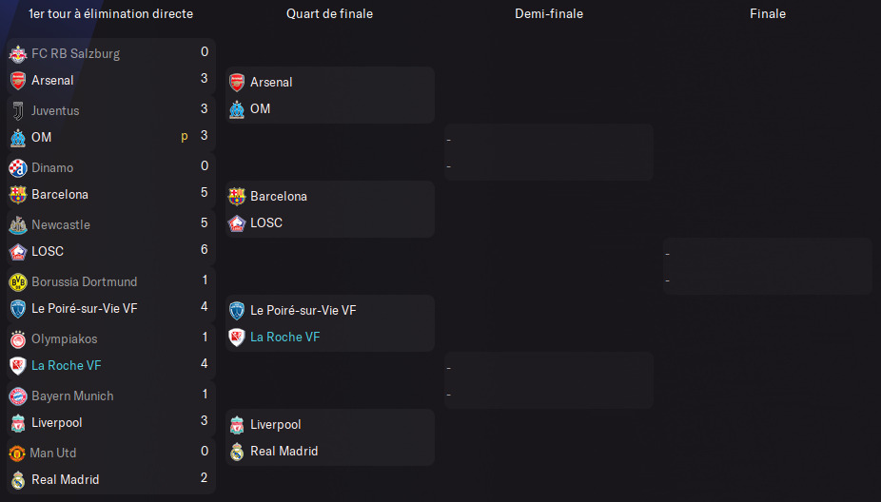Select the Quart de finale column header

(329, 13)
